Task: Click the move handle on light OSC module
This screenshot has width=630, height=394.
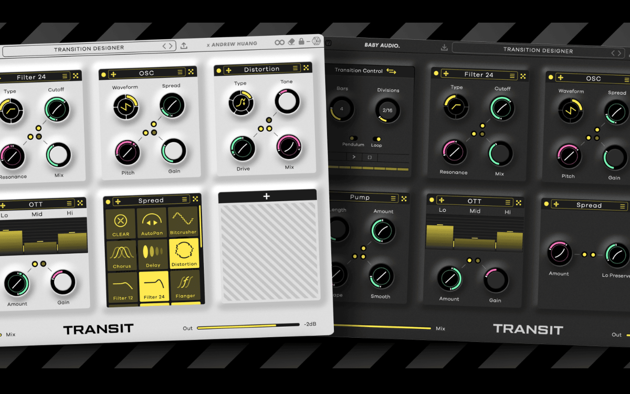Action: tap(113, 74)
